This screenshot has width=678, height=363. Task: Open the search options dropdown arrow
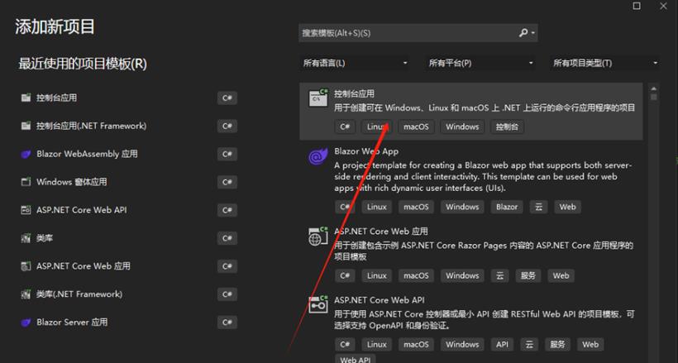tap(533, 33)
